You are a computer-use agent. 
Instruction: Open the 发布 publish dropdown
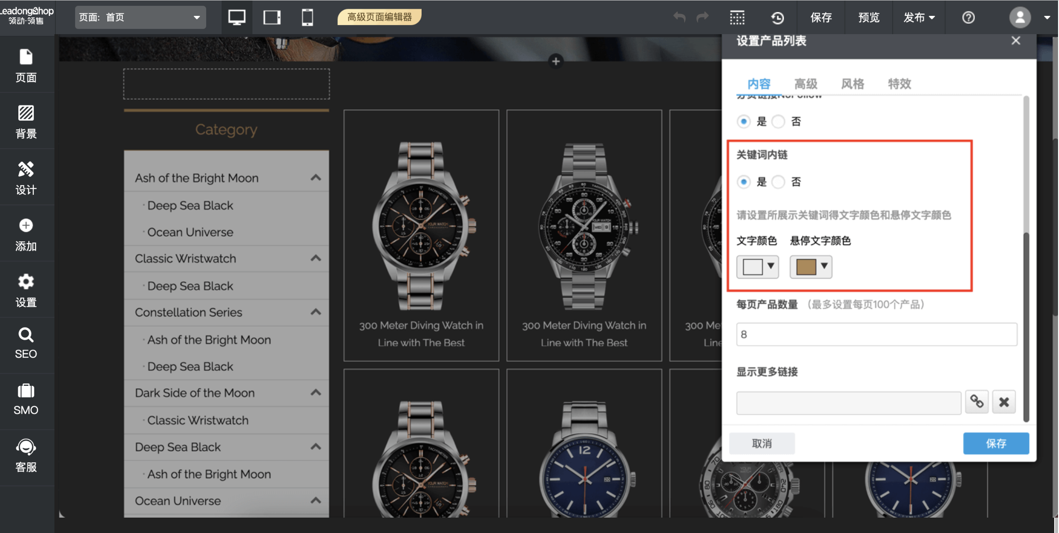pyautogui.click(x=919, y=18)
